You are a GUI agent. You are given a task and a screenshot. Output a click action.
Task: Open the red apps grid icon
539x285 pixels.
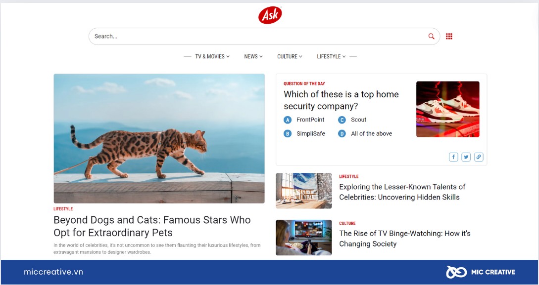click(449, 37)
